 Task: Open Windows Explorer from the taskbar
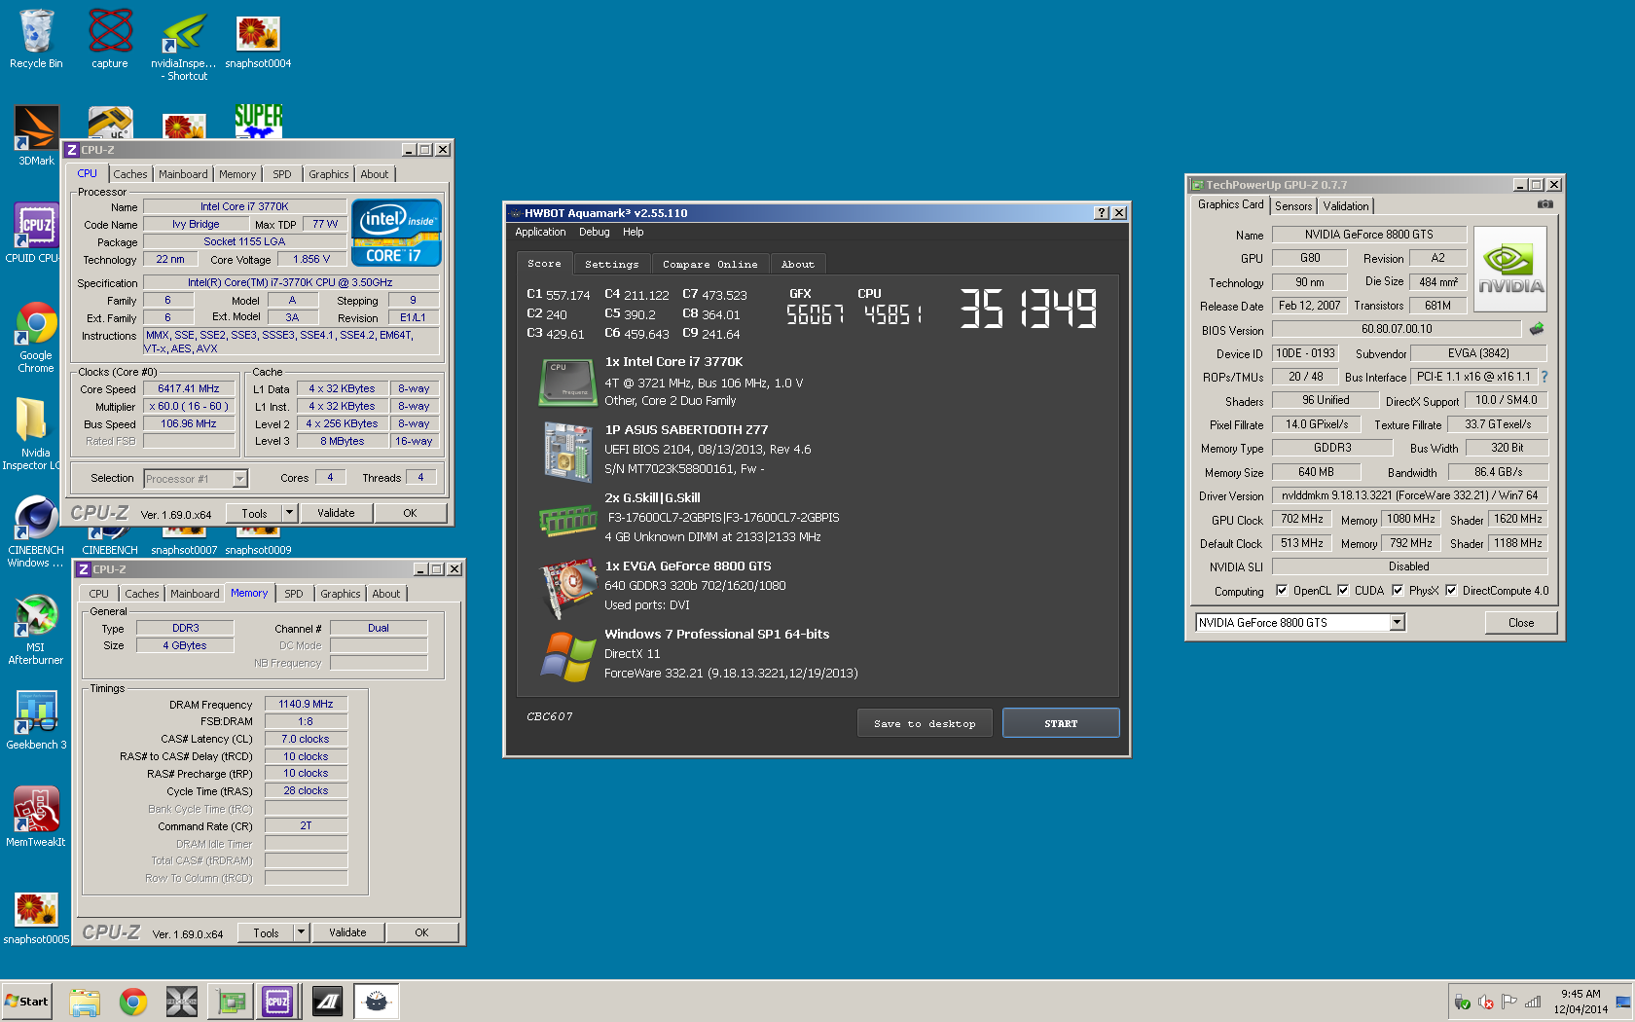85,1002
